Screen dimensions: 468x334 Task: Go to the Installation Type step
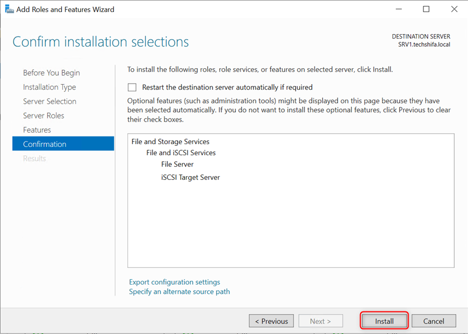48,87
